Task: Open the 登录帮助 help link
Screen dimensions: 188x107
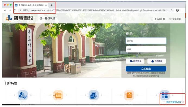Action: click(x=175, y=19)
